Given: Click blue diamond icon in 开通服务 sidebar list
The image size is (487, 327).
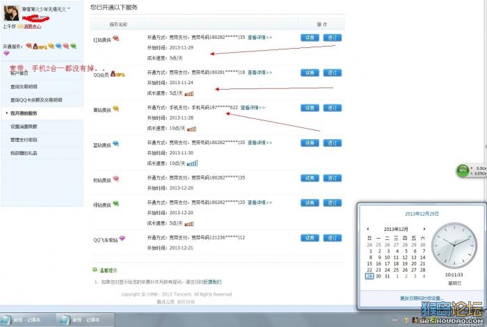Looking at the screenshot, I should tap(58, 47).
